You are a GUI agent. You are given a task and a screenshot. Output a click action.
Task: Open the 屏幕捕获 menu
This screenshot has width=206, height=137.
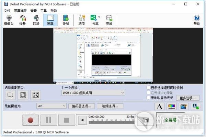[x=21, y=11]
